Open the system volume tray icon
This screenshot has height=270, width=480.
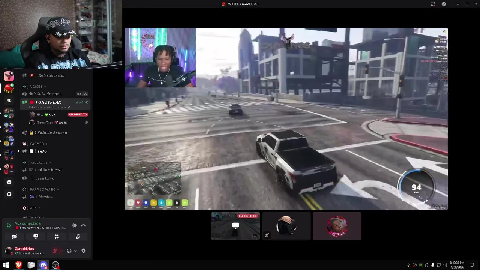click(x=445, y=265)
